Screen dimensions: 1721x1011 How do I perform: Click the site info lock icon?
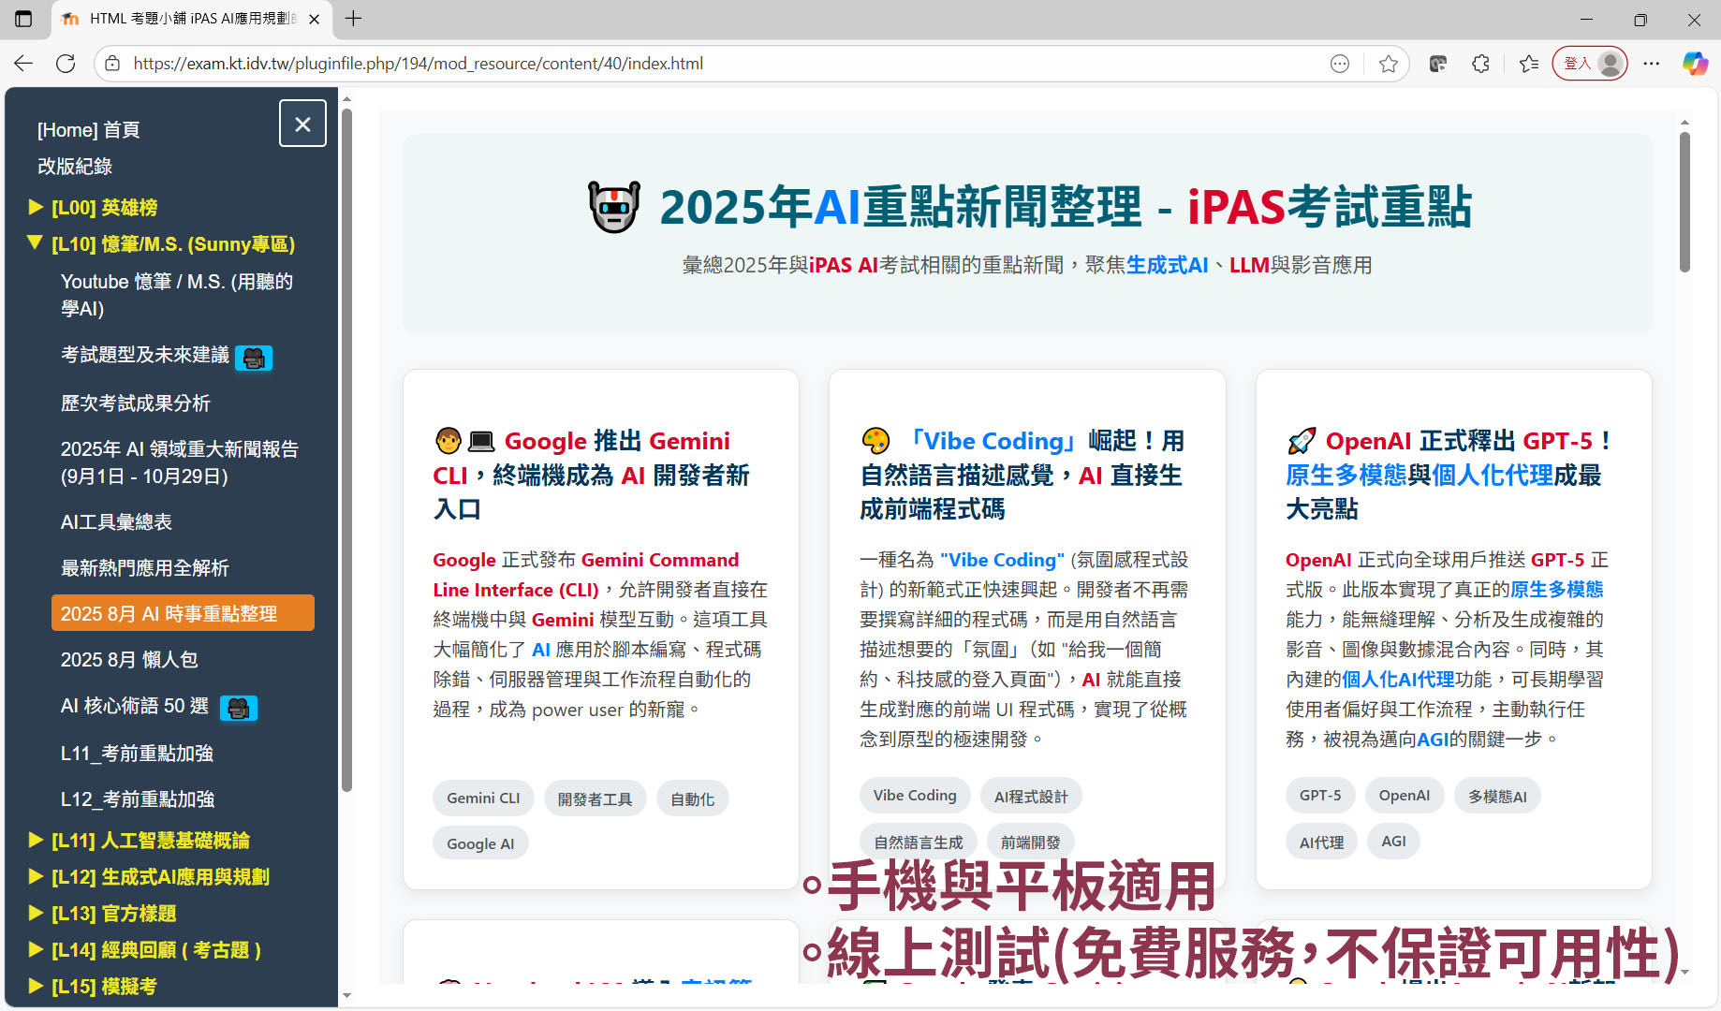[x=112, y=64]
